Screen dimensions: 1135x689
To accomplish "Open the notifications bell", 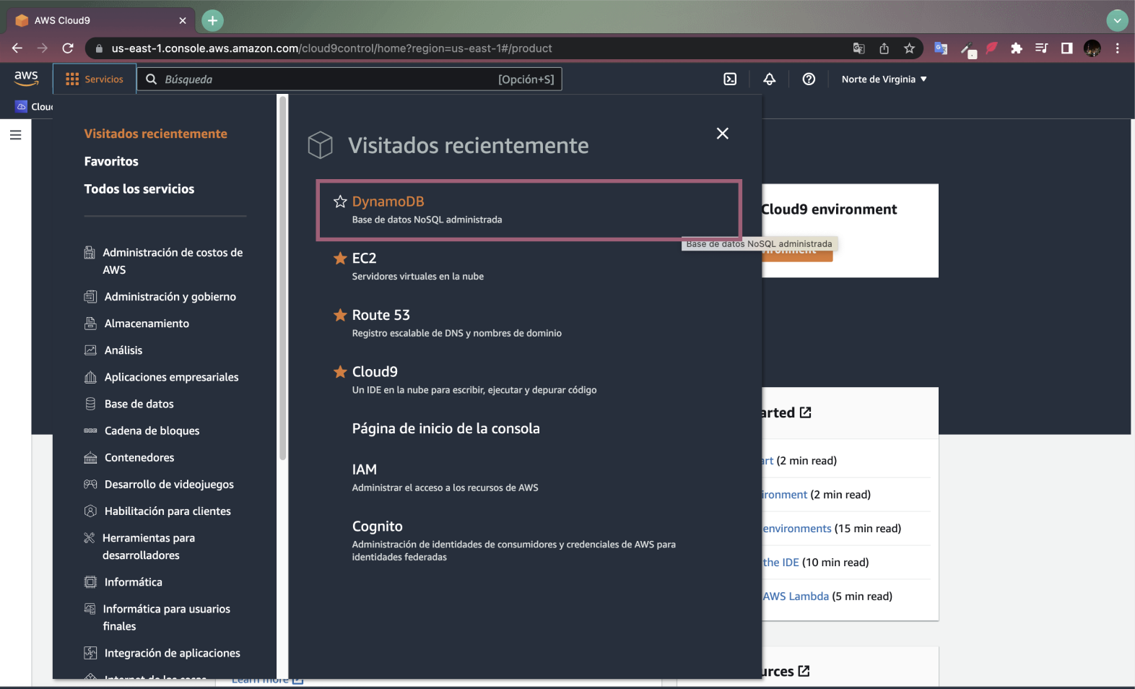I will pyautogui.click(x=770, y=79).
